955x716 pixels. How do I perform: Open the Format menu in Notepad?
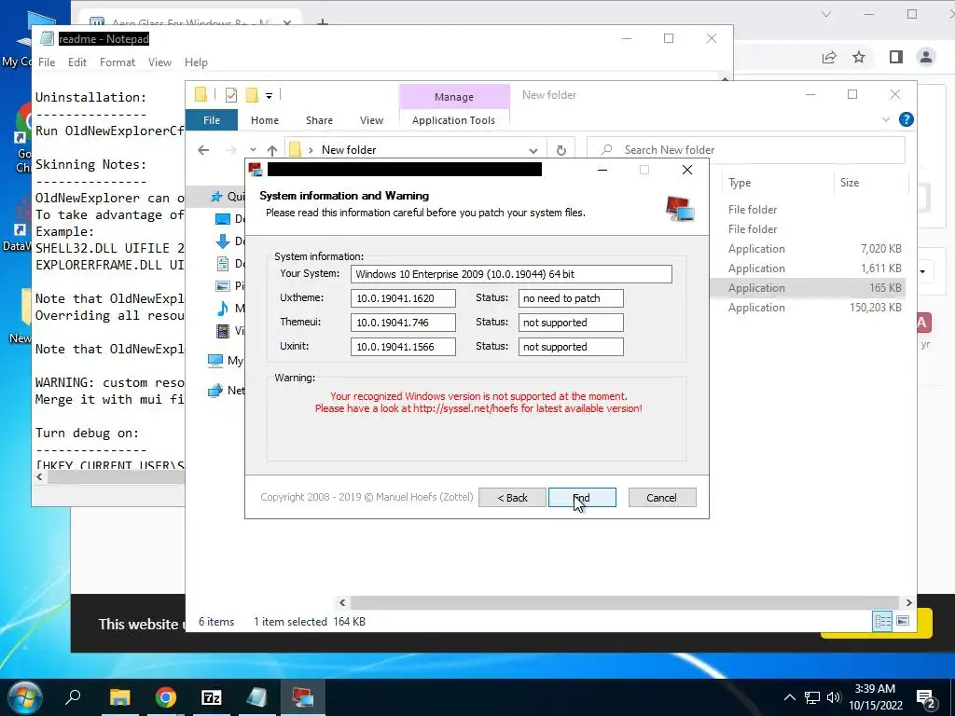click(117, 62)
